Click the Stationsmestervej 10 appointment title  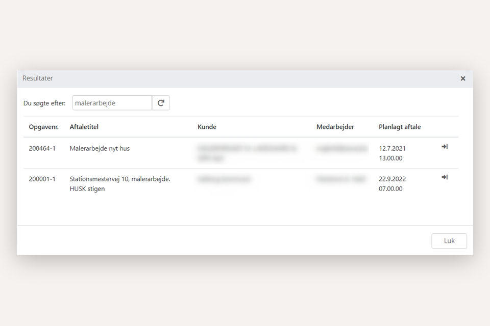click(x=119, y=179)
